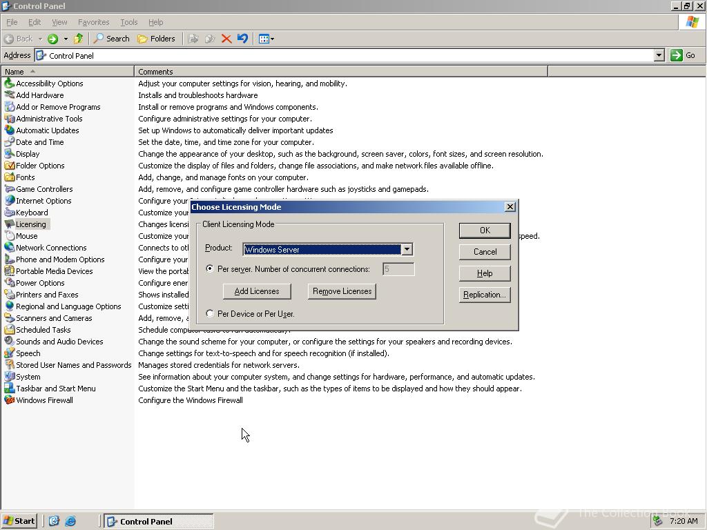The height and width of the screenshot is (530, 707).
Task: Select the Power Options icon
Action: click(10, 282)
